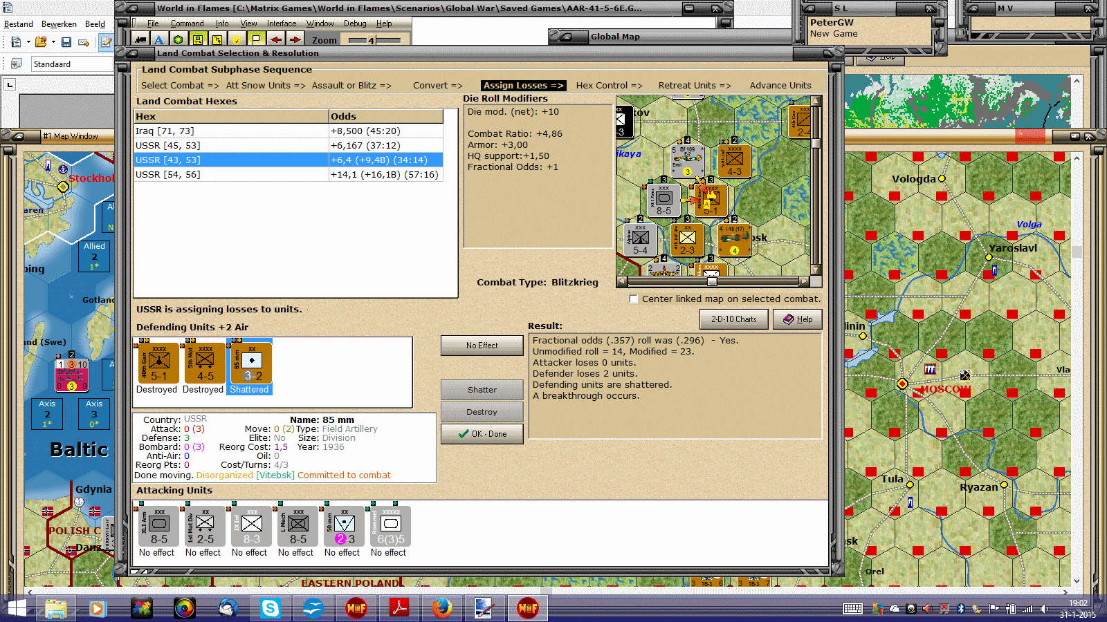
Task: Open Skype from the taskbar
Action: 270,608
